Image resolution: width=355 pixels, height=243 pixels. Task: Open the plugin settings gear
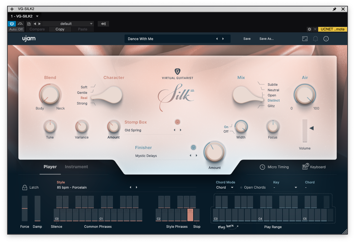(309, 29)
